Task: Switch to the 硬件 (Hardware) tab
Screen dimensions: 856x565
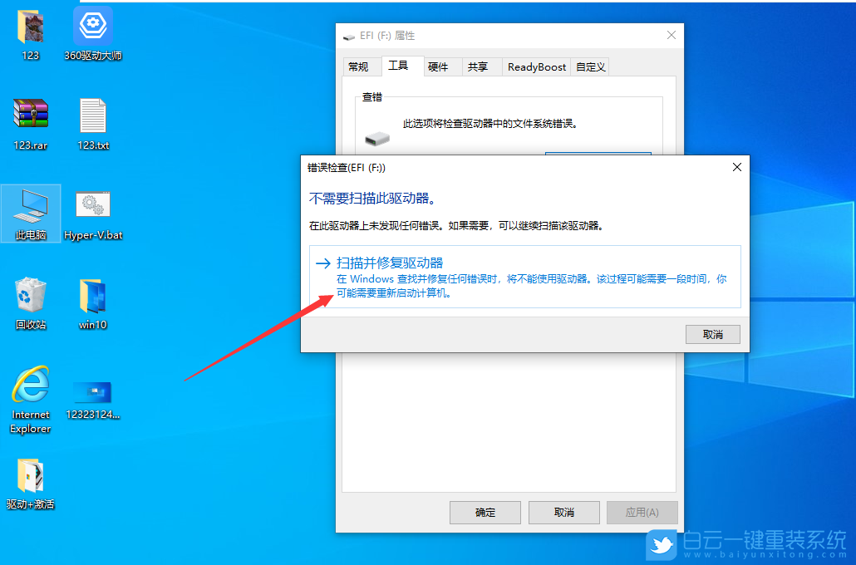Action: pos(441,66)
